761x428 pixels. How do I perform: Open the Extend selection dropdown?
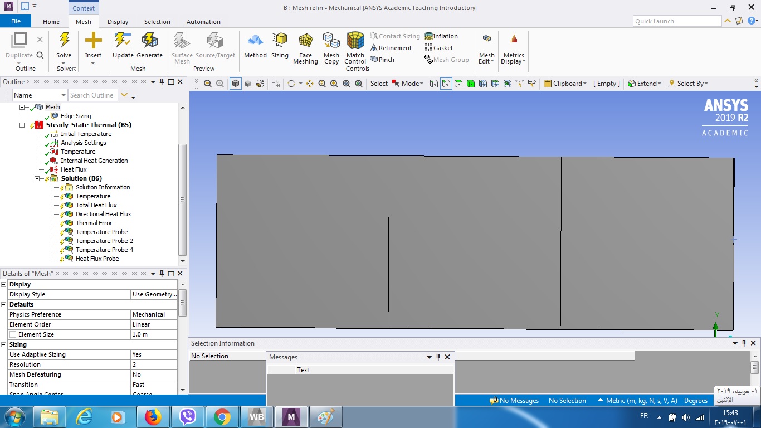(644, 84)
